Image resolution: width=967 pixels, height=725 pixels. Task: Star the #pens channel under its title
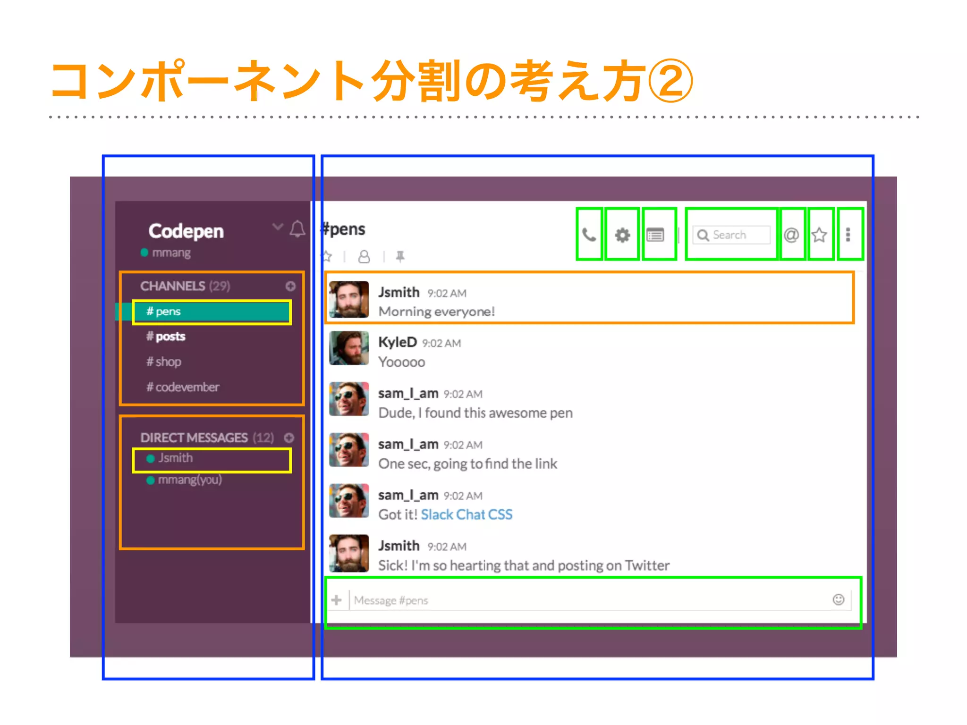tap(327, 256)
